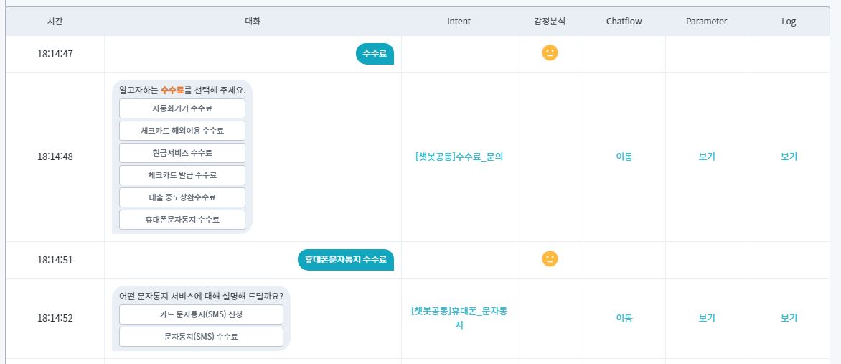Open the [챗봇공통]휴대폰_문자통지 intent link
Screen dimensions: 841x364
[x=459, y=317]
